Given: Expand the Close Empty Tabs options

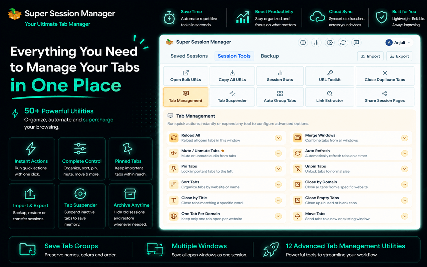Looking at the screenshot, I should (405, 200).
